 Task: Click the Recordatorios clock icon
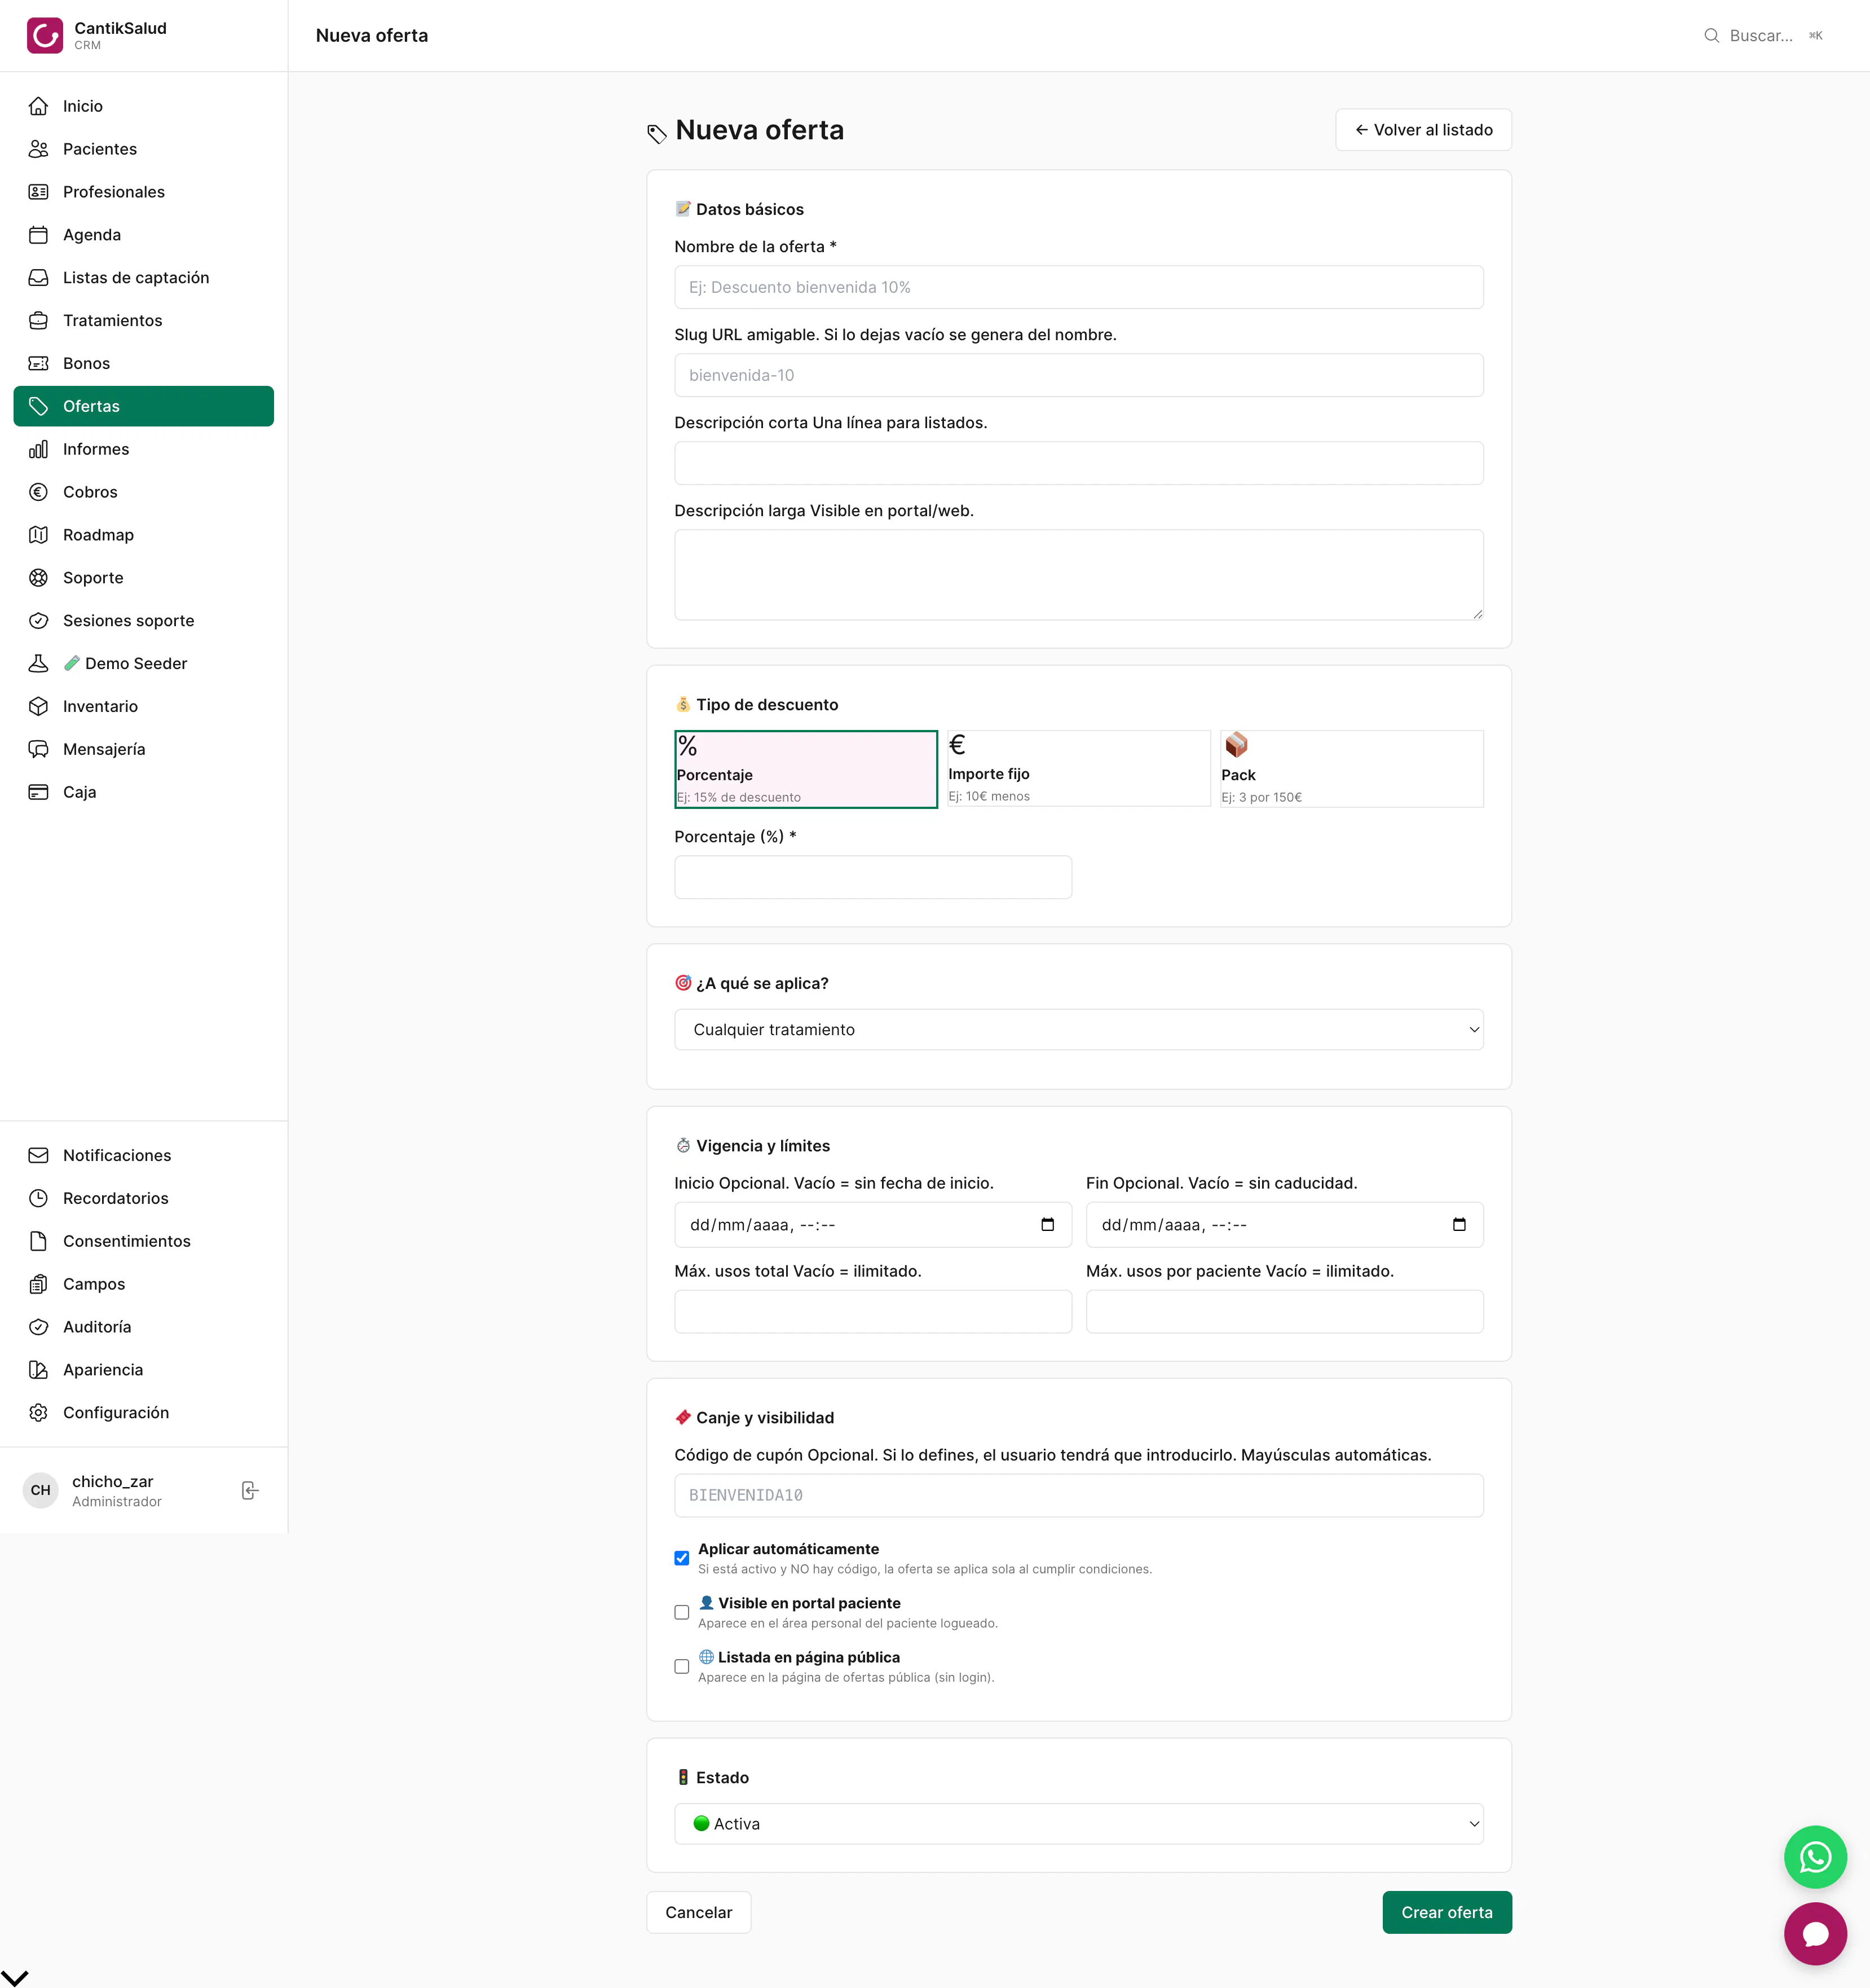[39, 1199]
